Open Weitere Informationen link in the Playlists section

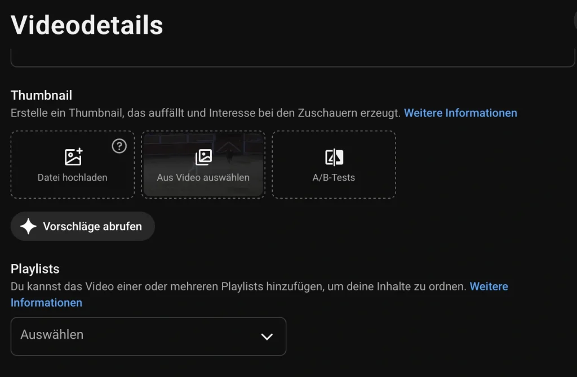tap(489, 286)
